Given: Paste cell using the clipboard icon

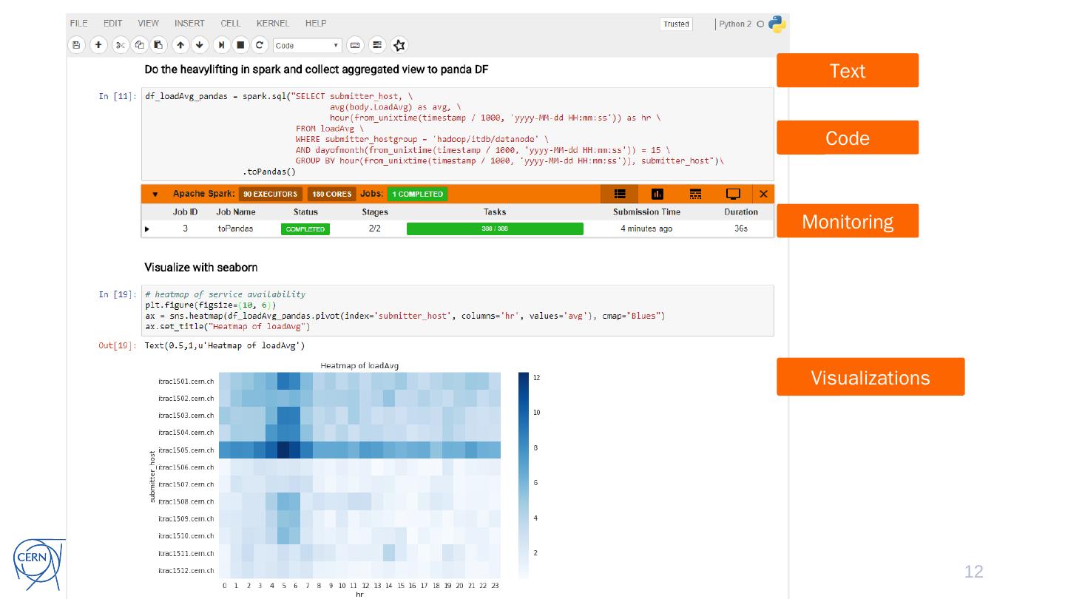Looking at the screenshot, I should click(x=158, y=45).
